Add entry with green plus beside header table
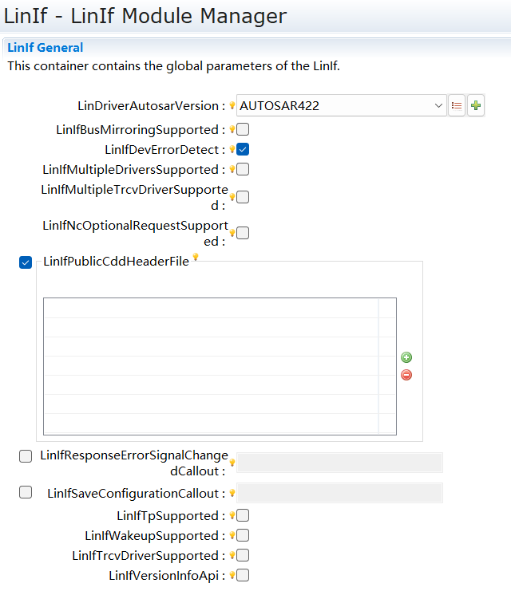Screen dimensions: 511x591 point(406,357)
